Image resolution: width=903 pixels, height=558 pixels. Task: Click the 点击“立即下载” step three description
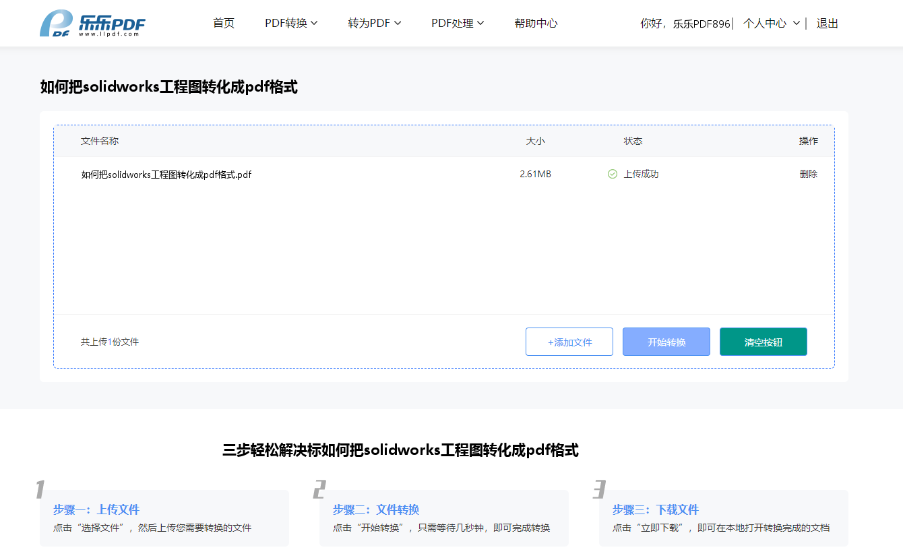721,528
